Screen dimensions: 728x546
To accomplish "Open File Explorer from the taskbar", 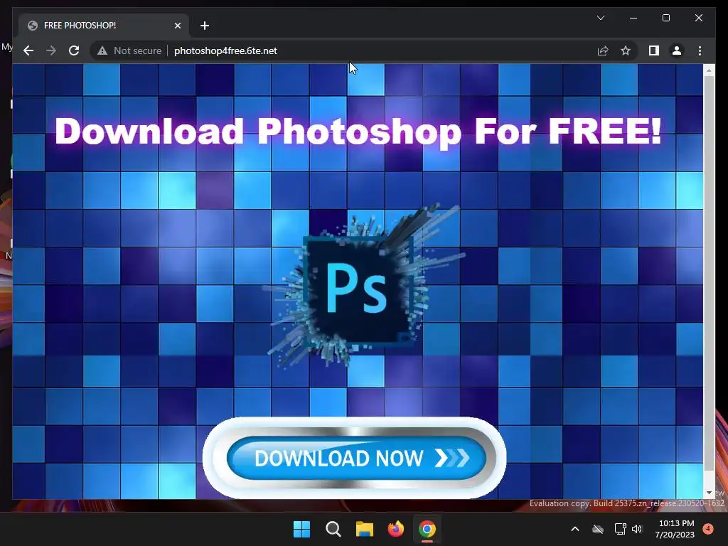I will click(365, 529).
